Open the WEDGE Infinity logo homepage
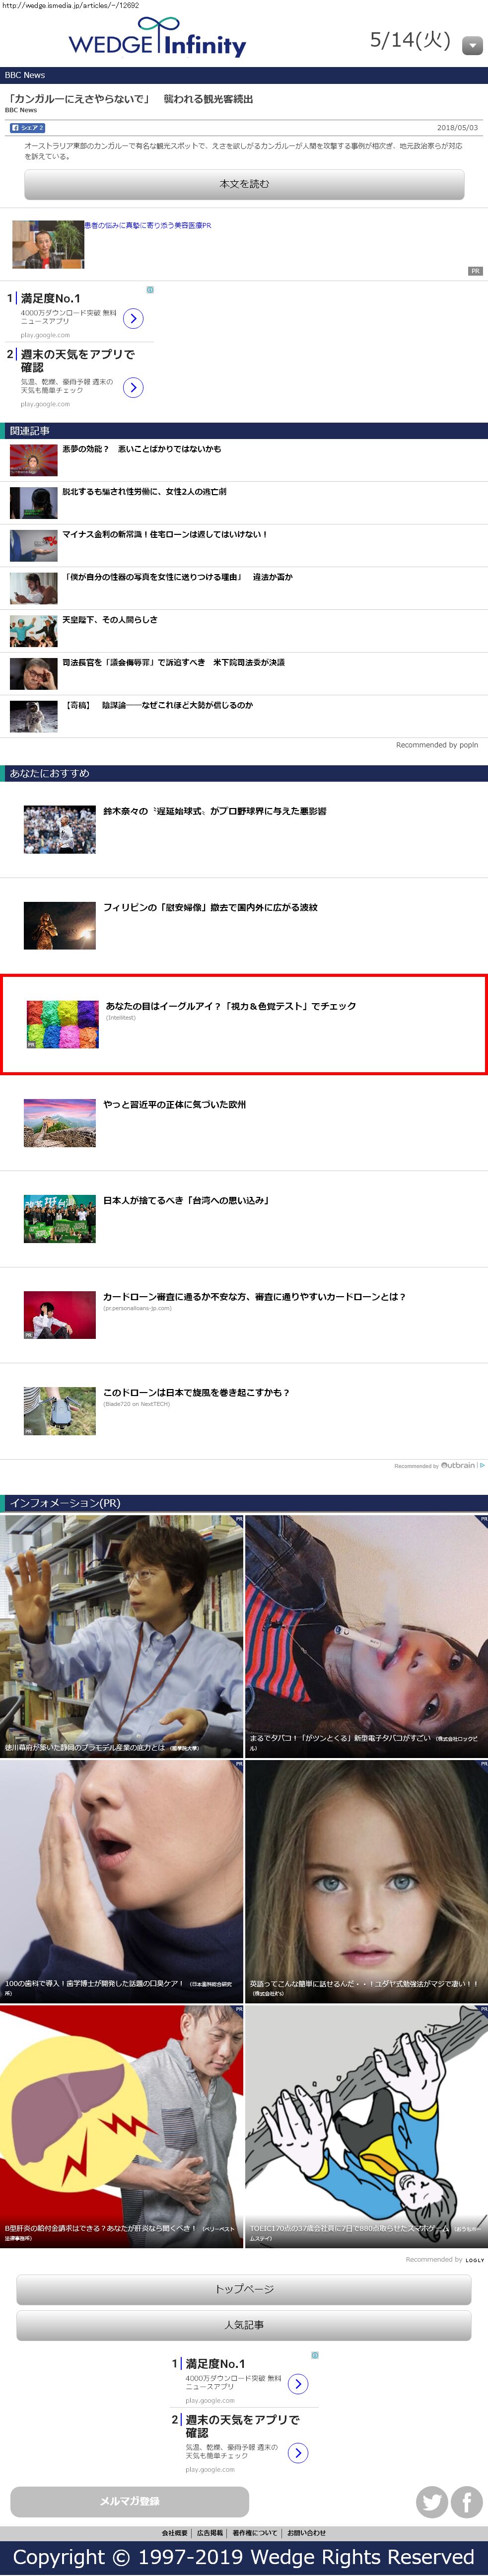 point(157,38)
